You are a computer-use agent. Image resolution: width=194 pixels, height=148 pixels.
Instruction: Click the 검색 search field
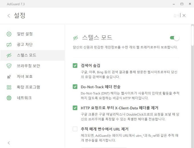[177, 15]
